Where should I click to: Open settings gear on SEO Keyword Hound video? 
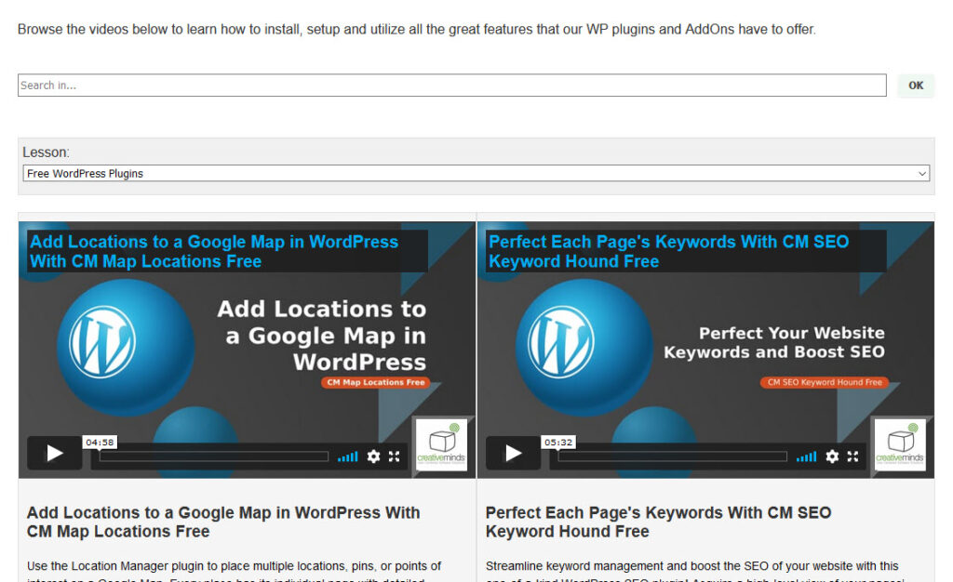pos(832,456)
